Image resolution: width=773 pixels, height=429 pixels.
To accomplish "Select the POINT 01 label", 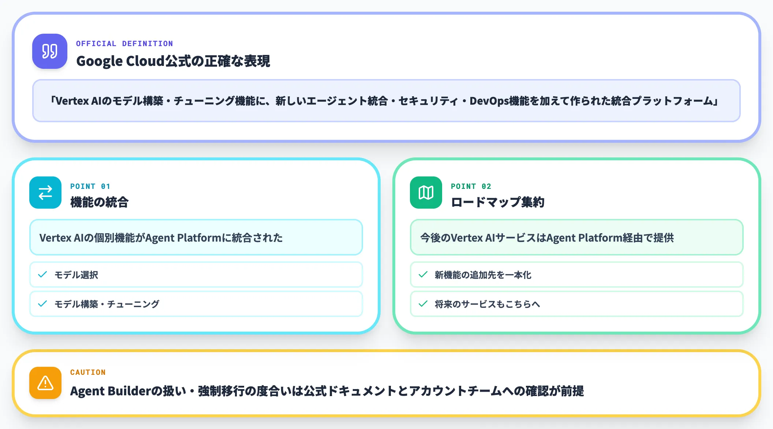I will click(90, 186).
